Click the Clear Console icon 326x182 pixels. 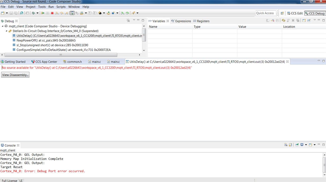click(286, 145)
